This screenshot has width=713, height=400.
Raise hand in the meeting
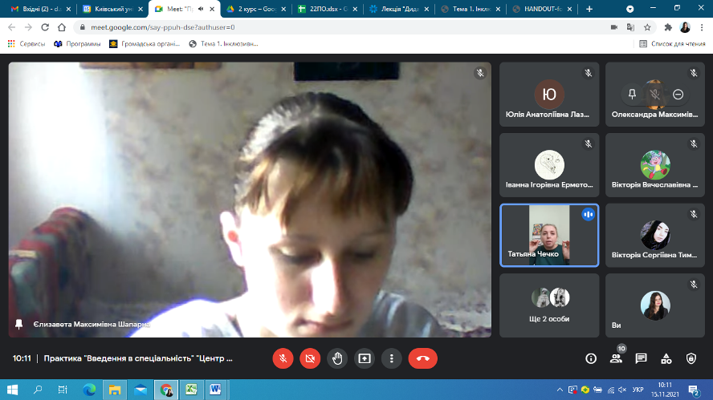(x=337, y=358)
